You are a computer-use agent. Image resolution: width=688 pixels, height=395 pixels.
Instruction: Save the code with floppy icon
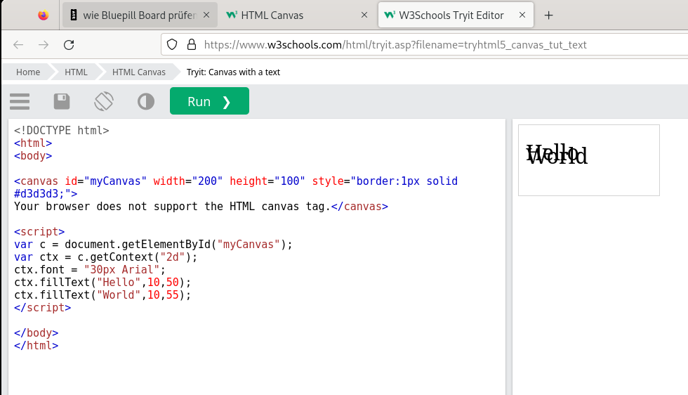62,101
